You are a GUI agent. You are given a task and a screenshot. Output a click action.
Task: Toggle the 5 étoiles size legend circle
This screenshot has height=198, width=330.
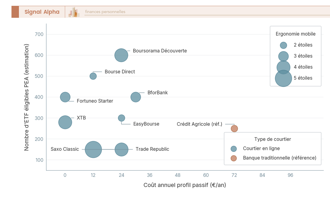click(283, 78)
